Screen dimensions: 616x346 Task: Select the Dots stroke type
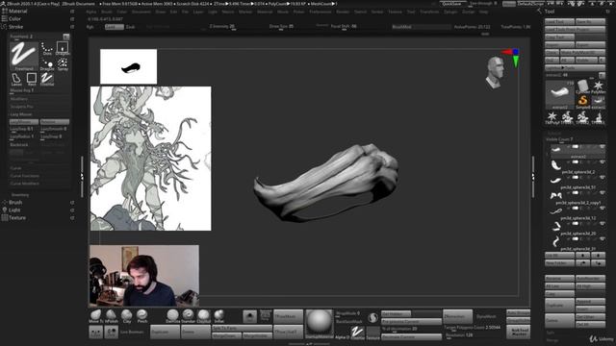click(47, 49)
